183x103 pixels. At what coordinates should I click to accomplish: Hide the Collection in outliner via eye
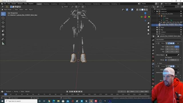[181, 11]
